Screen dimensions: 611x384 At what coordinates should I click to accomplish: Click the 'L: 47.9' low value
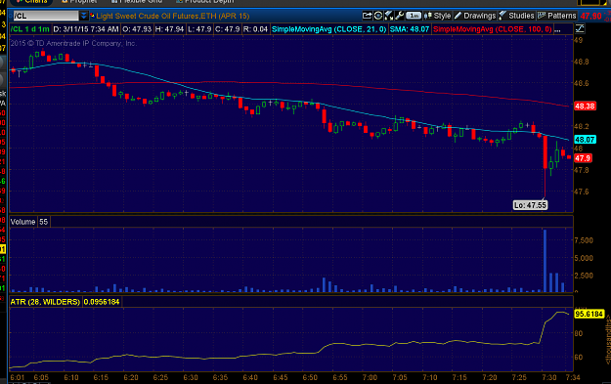click(199, 29)
